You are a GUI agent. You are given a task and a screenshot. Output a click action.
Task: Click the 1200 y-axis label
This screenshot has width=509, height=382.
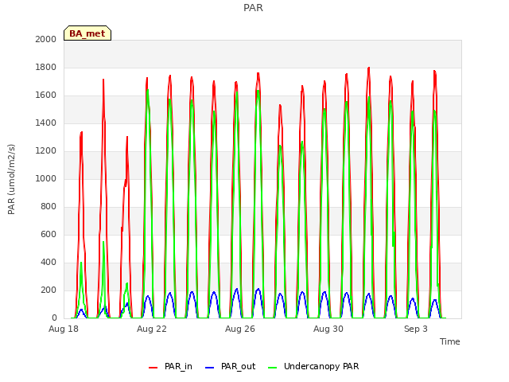pyautogui.click(x=46, y=151)
